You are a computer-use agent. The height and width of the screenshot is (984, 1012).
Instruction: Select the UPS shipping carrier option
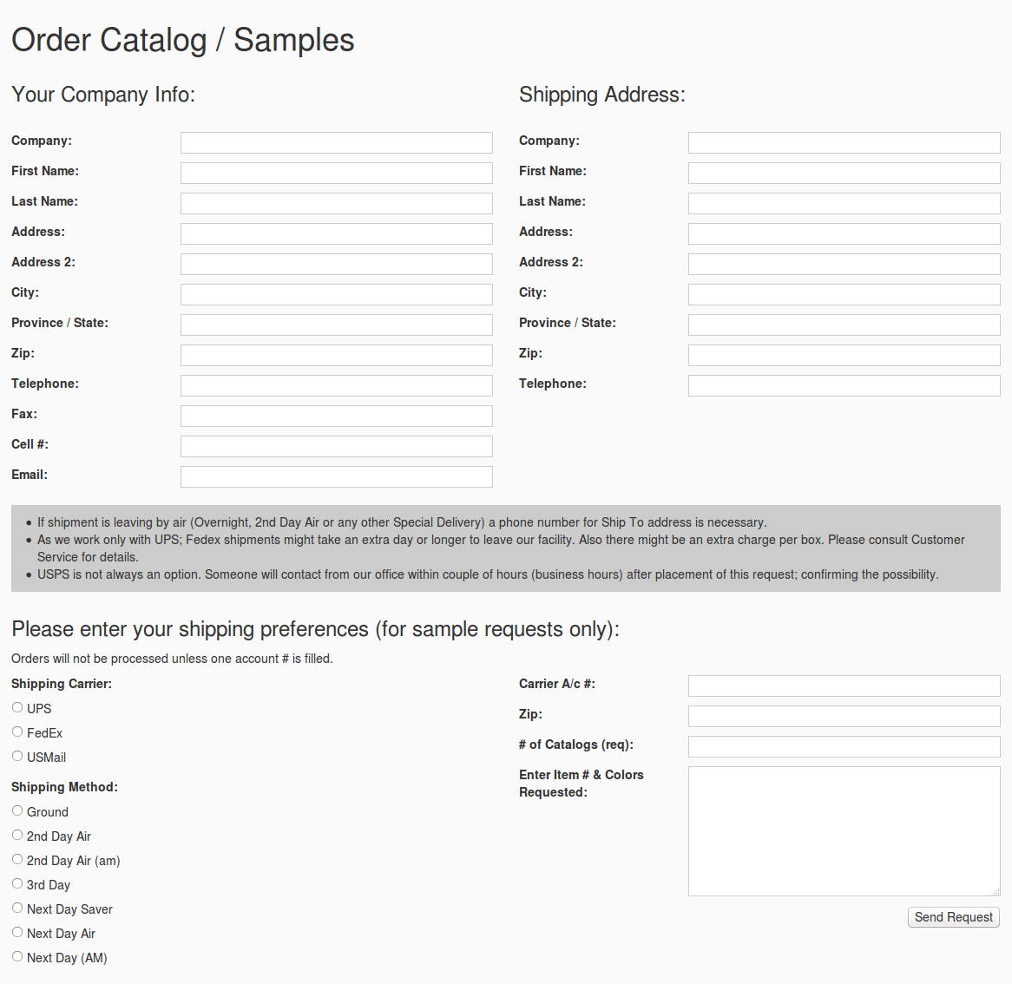(x=17, y=708)
